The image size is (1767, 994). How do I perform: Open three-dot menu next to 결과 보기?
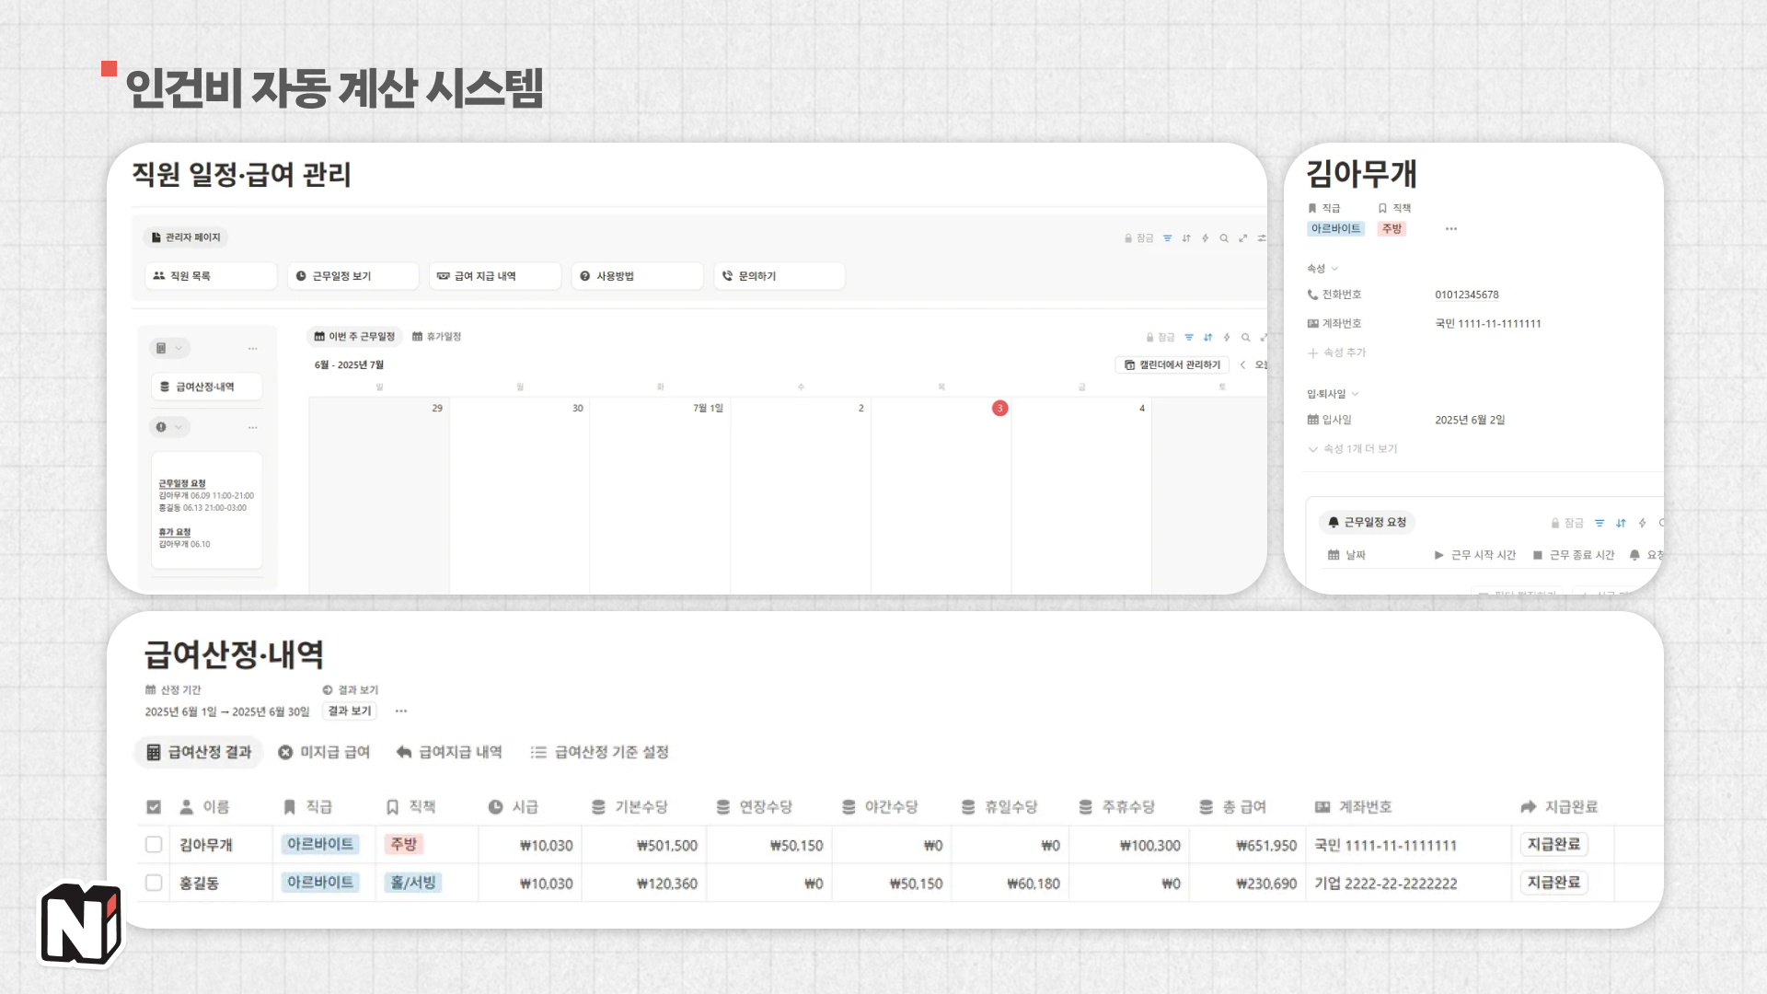401,711
